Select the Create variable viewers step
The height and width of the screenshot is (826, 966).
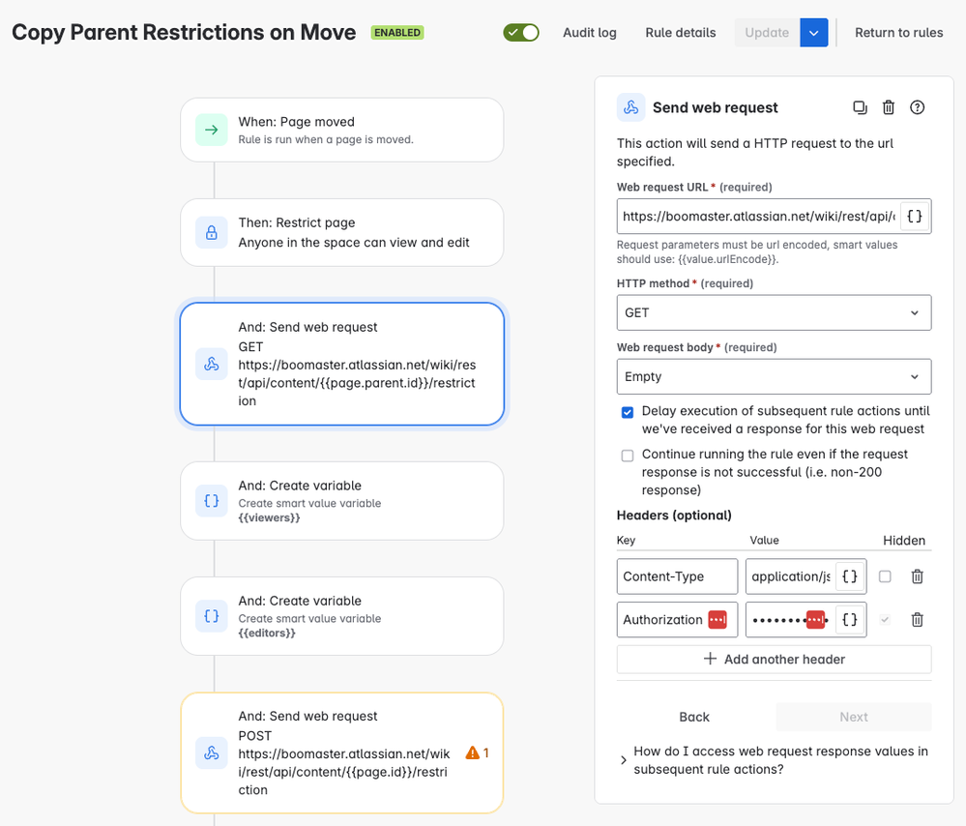coord(342,500)
